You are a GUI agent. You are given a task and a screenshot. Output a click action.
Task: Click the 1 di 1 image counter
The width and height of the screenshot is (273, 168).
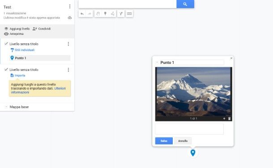point(193,118)
